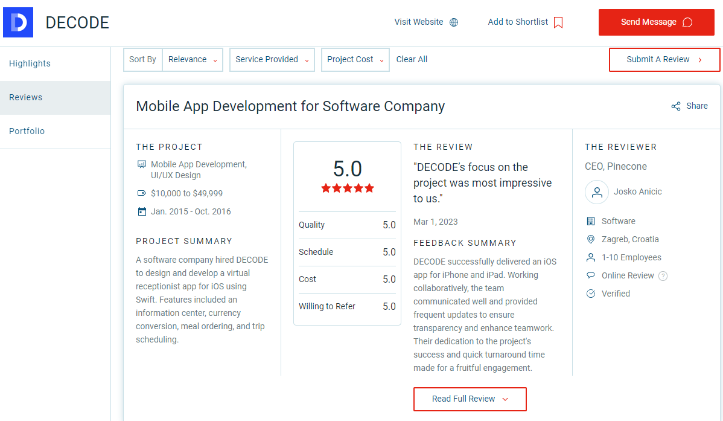Click the share network icon

click(x=675, y=106)
